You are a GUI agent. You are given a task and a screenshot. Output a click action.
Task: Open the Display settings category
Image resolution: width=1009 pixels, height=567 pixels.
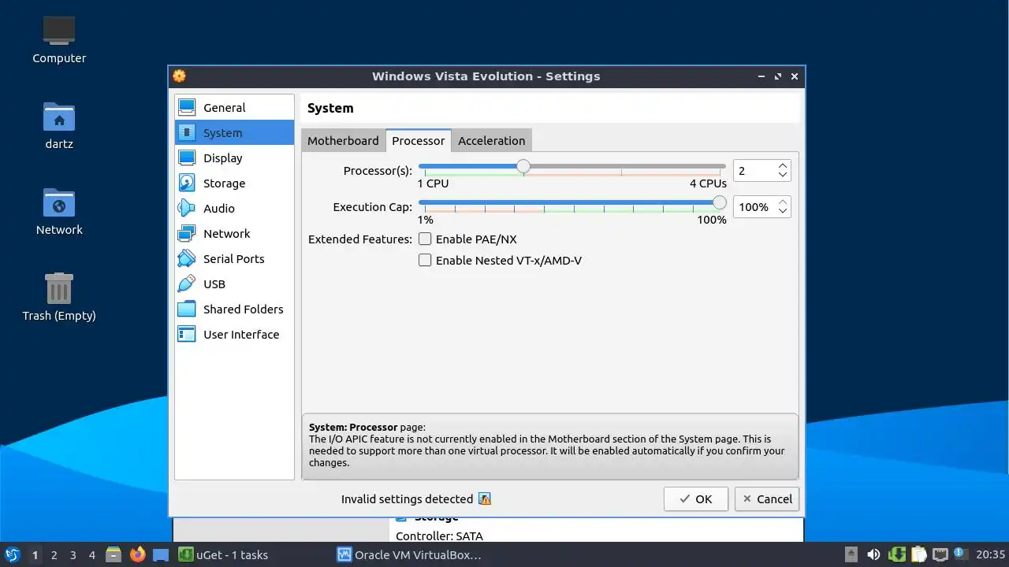[234, 158]
